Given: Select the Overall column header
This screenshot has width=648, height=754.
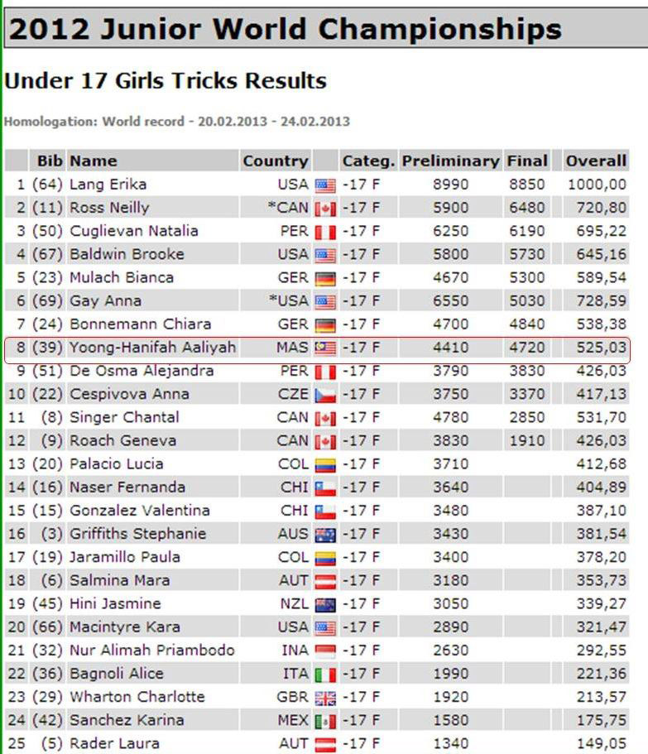Looking at the screenshot, I should pyautogui.click(x=596, y=161).
